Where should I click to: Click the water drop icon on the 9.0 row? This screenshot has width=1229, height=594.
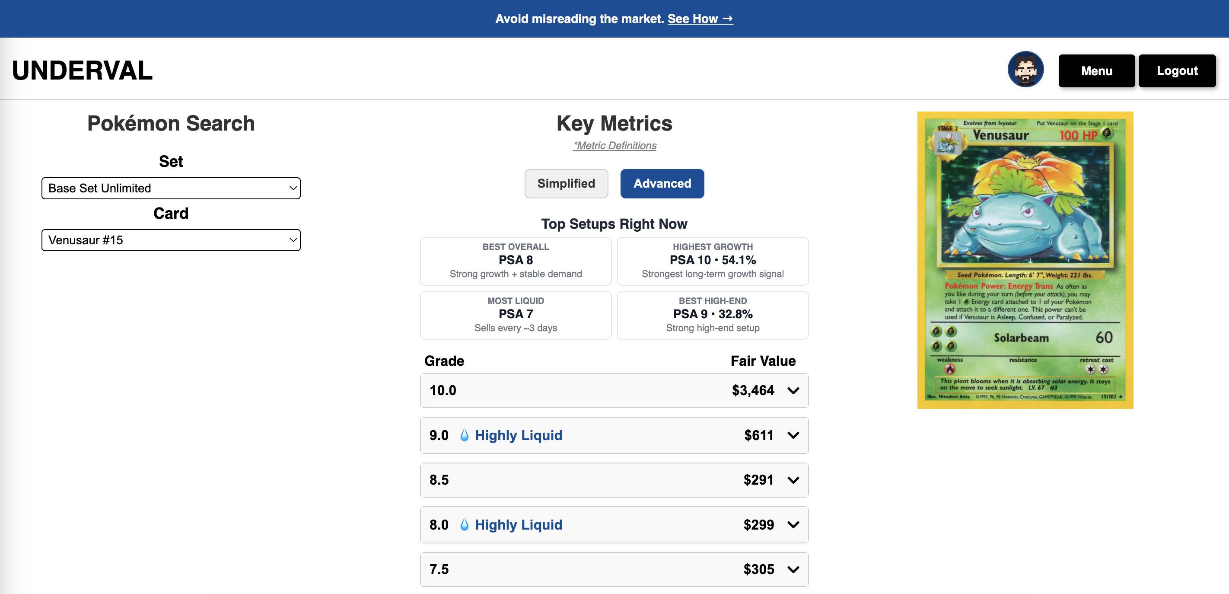(464, 434)
